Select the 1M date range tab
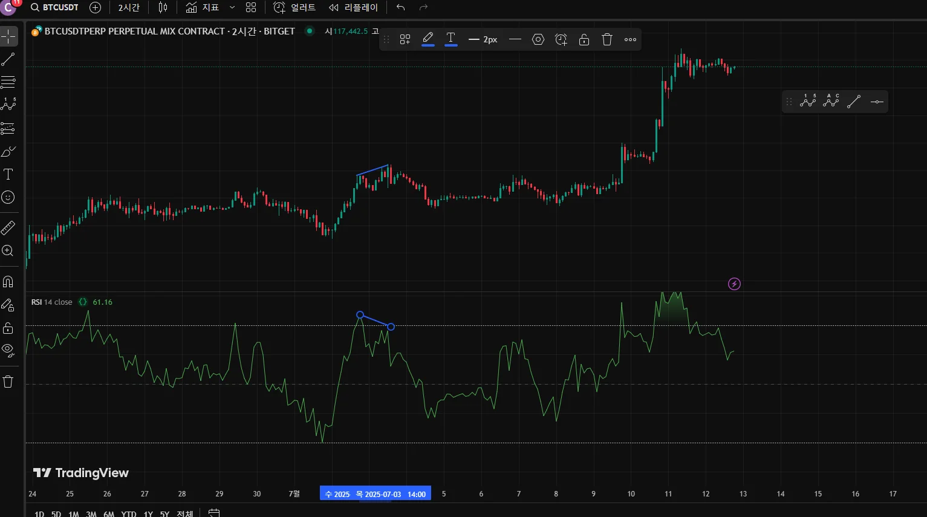This screenshot has height=517, width=927. [x=74, y=513]
